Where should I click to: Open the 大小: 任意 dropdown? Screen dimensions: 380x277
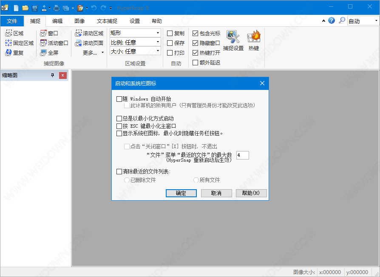(135, 51)
